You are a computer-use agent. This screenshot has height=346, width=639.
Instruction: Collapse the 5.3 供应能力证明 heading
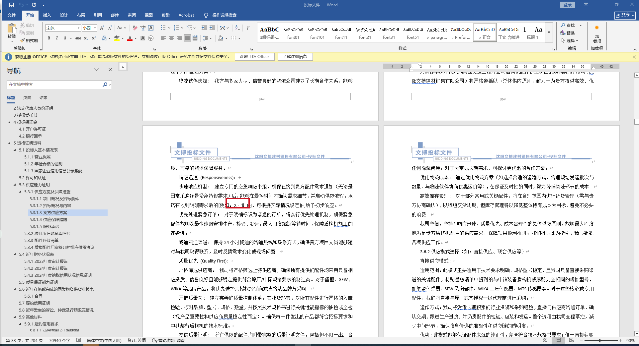click(x=15, y=185)
